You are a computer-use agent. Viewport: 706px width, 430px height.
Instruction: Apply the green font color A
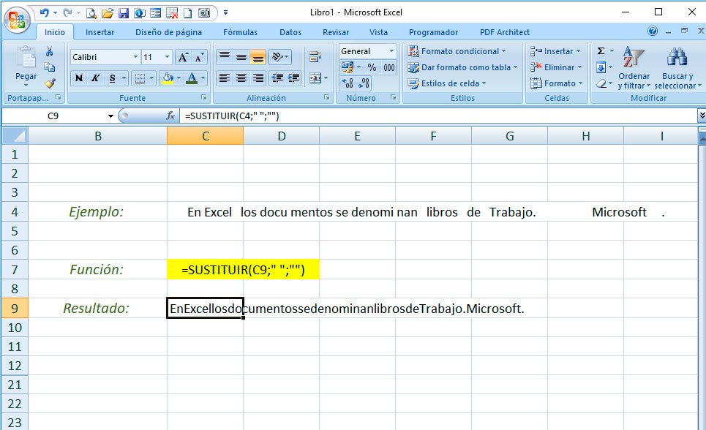click(192, 78)
